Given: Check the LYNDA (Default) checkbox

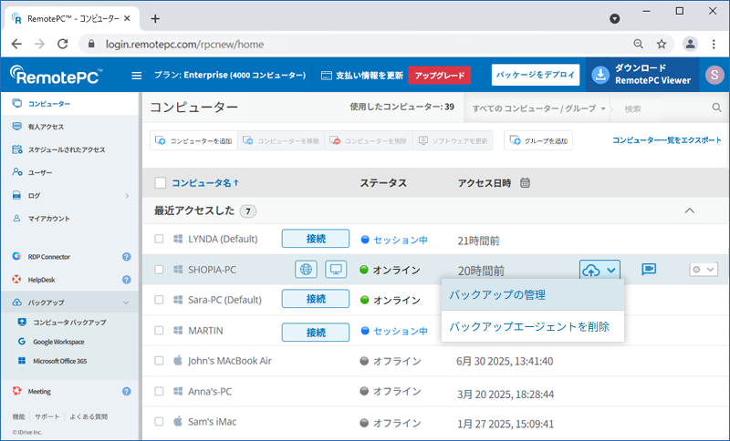Looking at the screenshot, I should 159,239.
